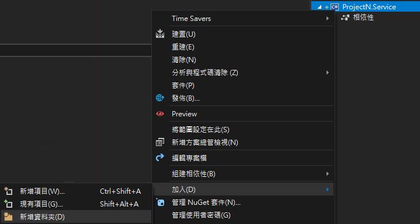Click the NuGet package manager icon

(x=161, y=202)
